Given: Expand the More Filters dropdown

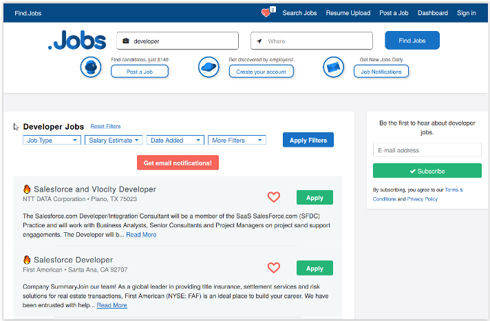Looking at the screenshot, I should pyautogui.click(x=237, y=140).
